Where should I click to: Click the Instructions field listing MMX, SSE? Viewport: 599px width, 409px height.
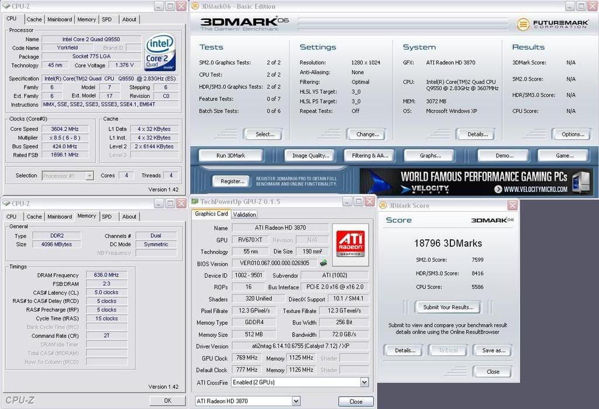click(x=110, y=104)
